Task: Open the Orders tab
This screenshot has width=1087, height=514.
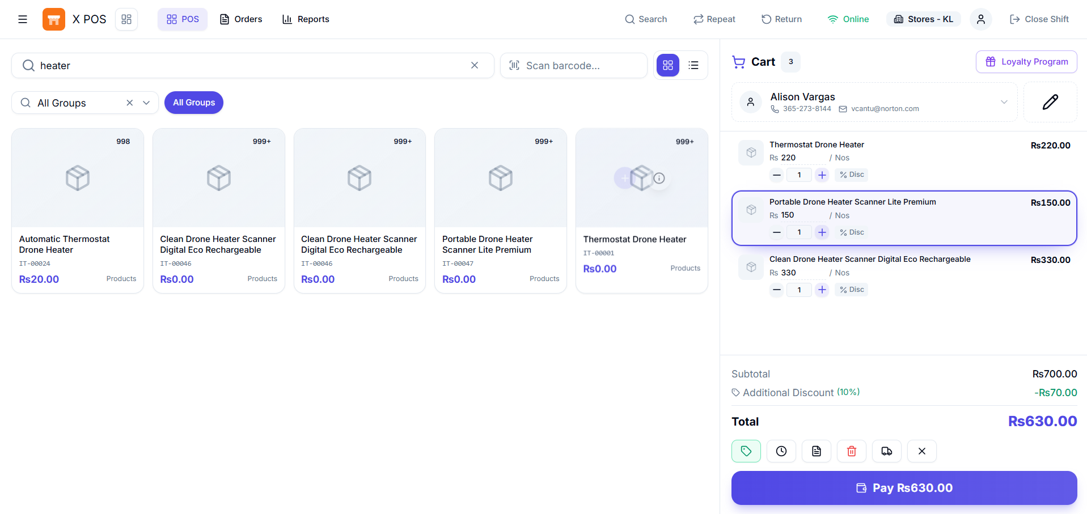Action: [x=241, y=19]
